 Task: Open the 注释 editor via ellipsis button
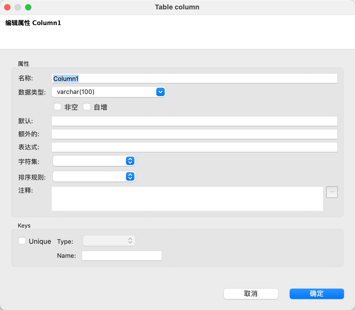point(332,192)
